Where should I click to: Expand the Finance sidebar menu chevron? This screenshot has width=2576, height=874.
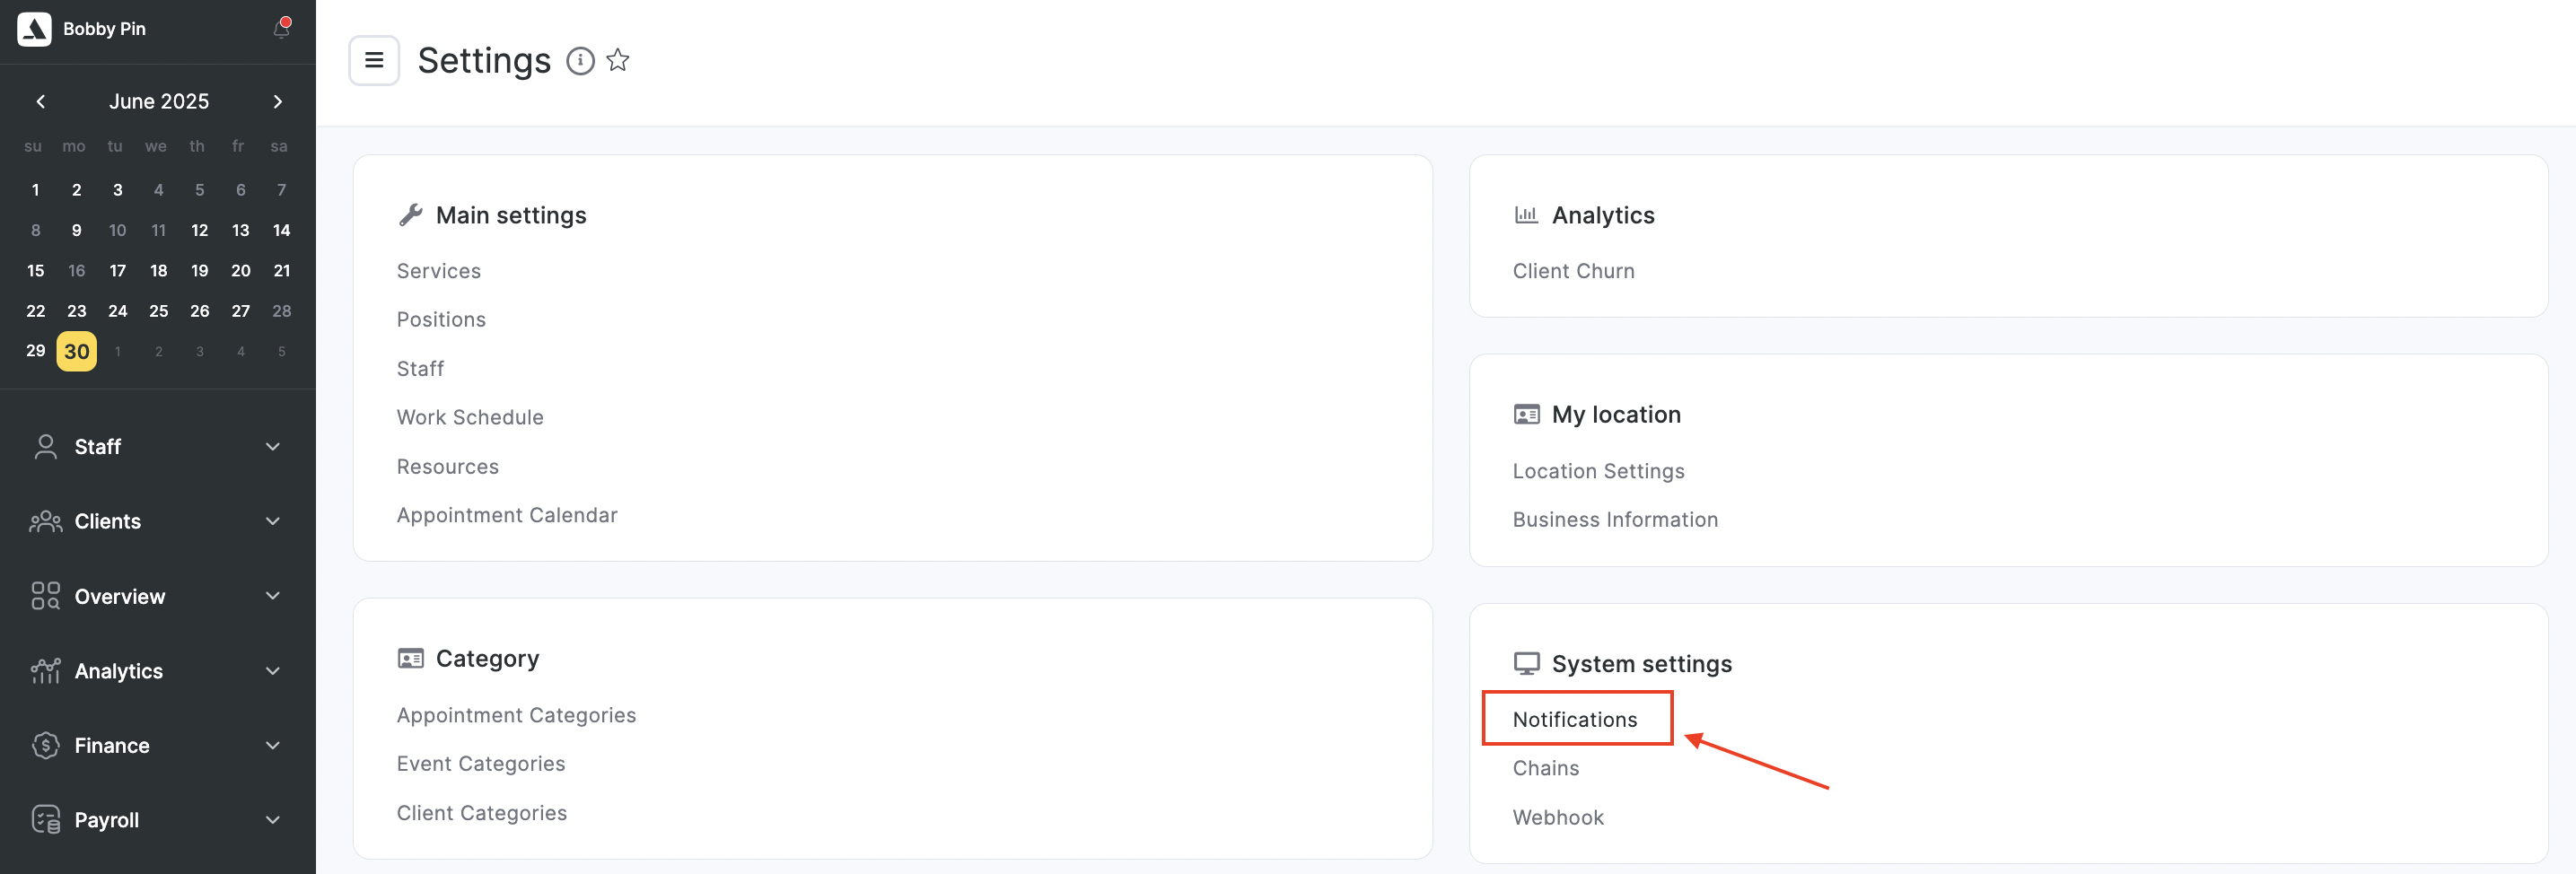pyautogui.click(x=273, y=745)
